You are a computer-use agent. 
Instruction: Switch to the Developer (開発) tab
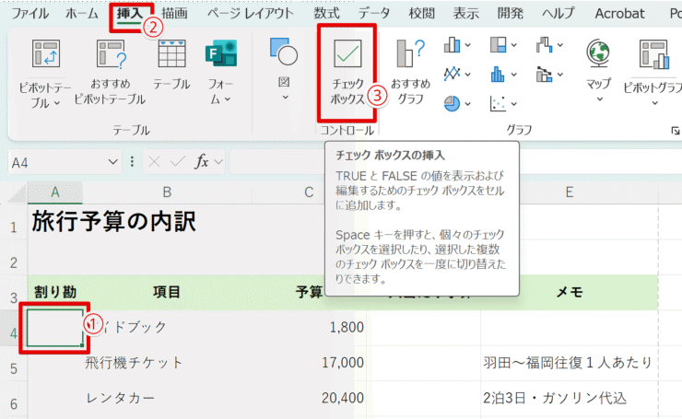coord(511,14)
